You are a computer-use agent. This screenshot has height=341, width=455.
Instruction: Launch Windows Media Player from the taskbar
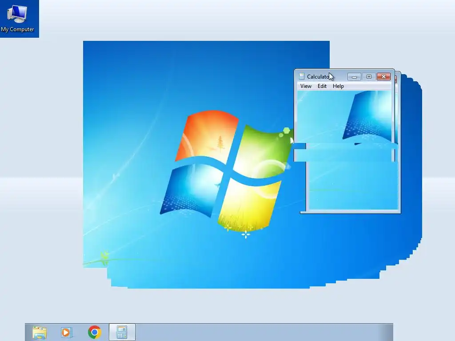click(x=67, y=332)
